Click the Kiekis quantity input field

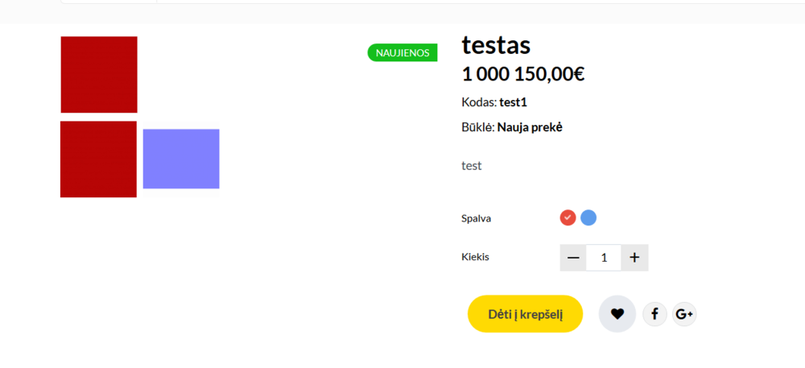click(604, 258)
